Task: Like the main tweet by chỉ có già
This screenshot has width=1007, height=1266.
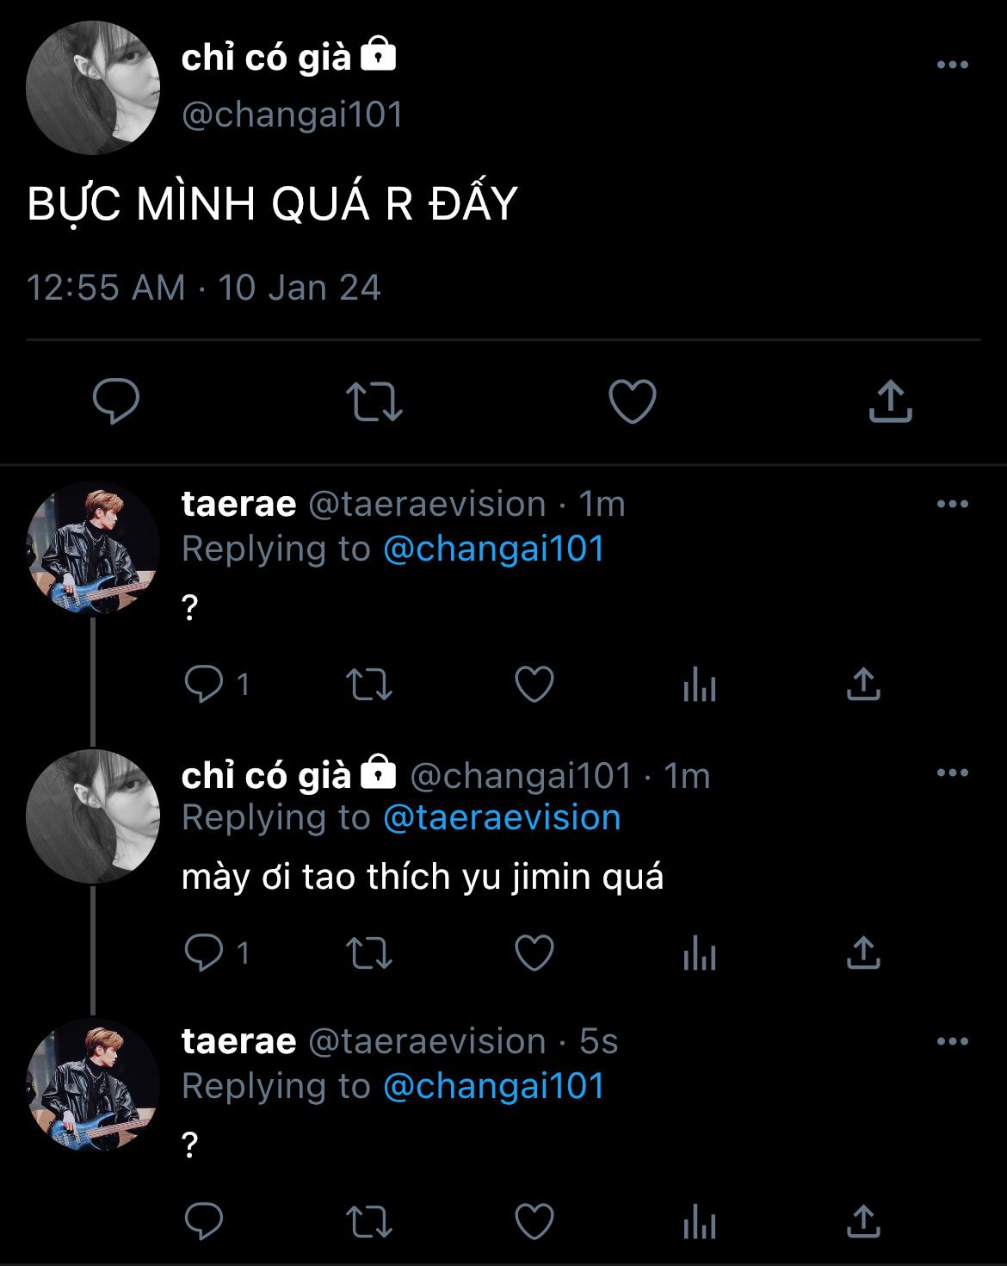Action: point(633,401)
